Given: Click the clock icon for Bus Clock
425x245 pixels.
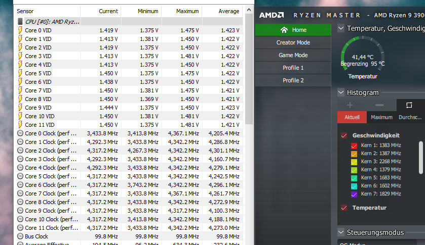Looking at the screenshot, I should [x=20, y=236].
